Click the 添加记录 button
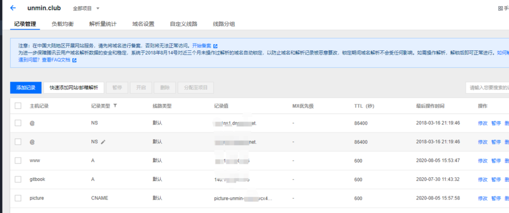The height and width of the screenshot is (213, 509). tap(26, 88)
